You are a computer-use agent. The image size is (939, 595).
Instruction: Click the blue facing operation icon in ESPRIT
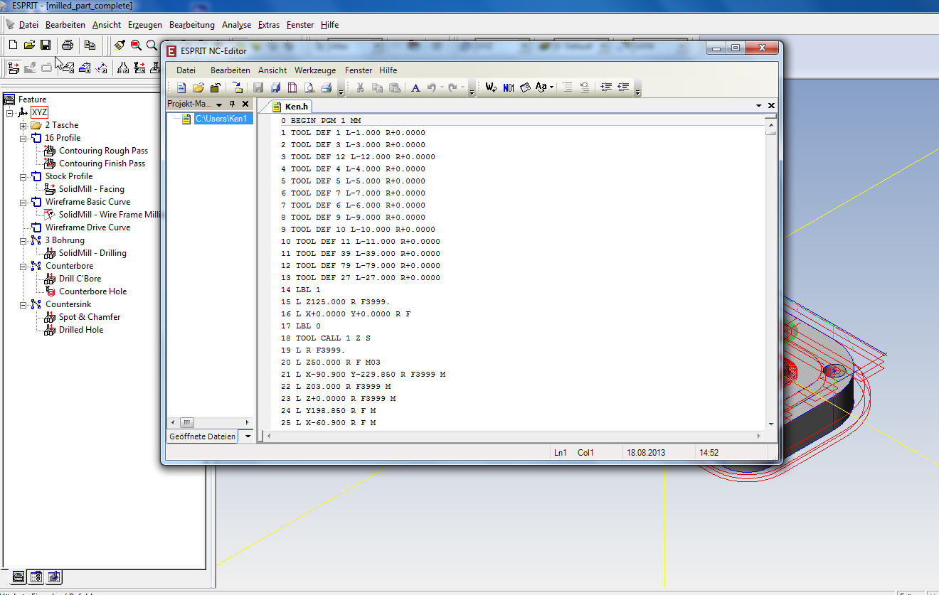[x=85, y=68]
